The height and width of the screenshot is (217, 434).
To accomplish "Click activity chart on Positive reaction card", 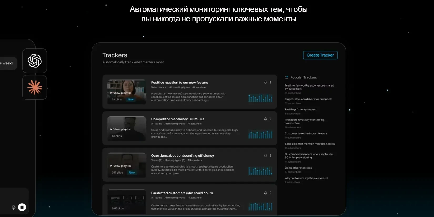I will [260, 98].
